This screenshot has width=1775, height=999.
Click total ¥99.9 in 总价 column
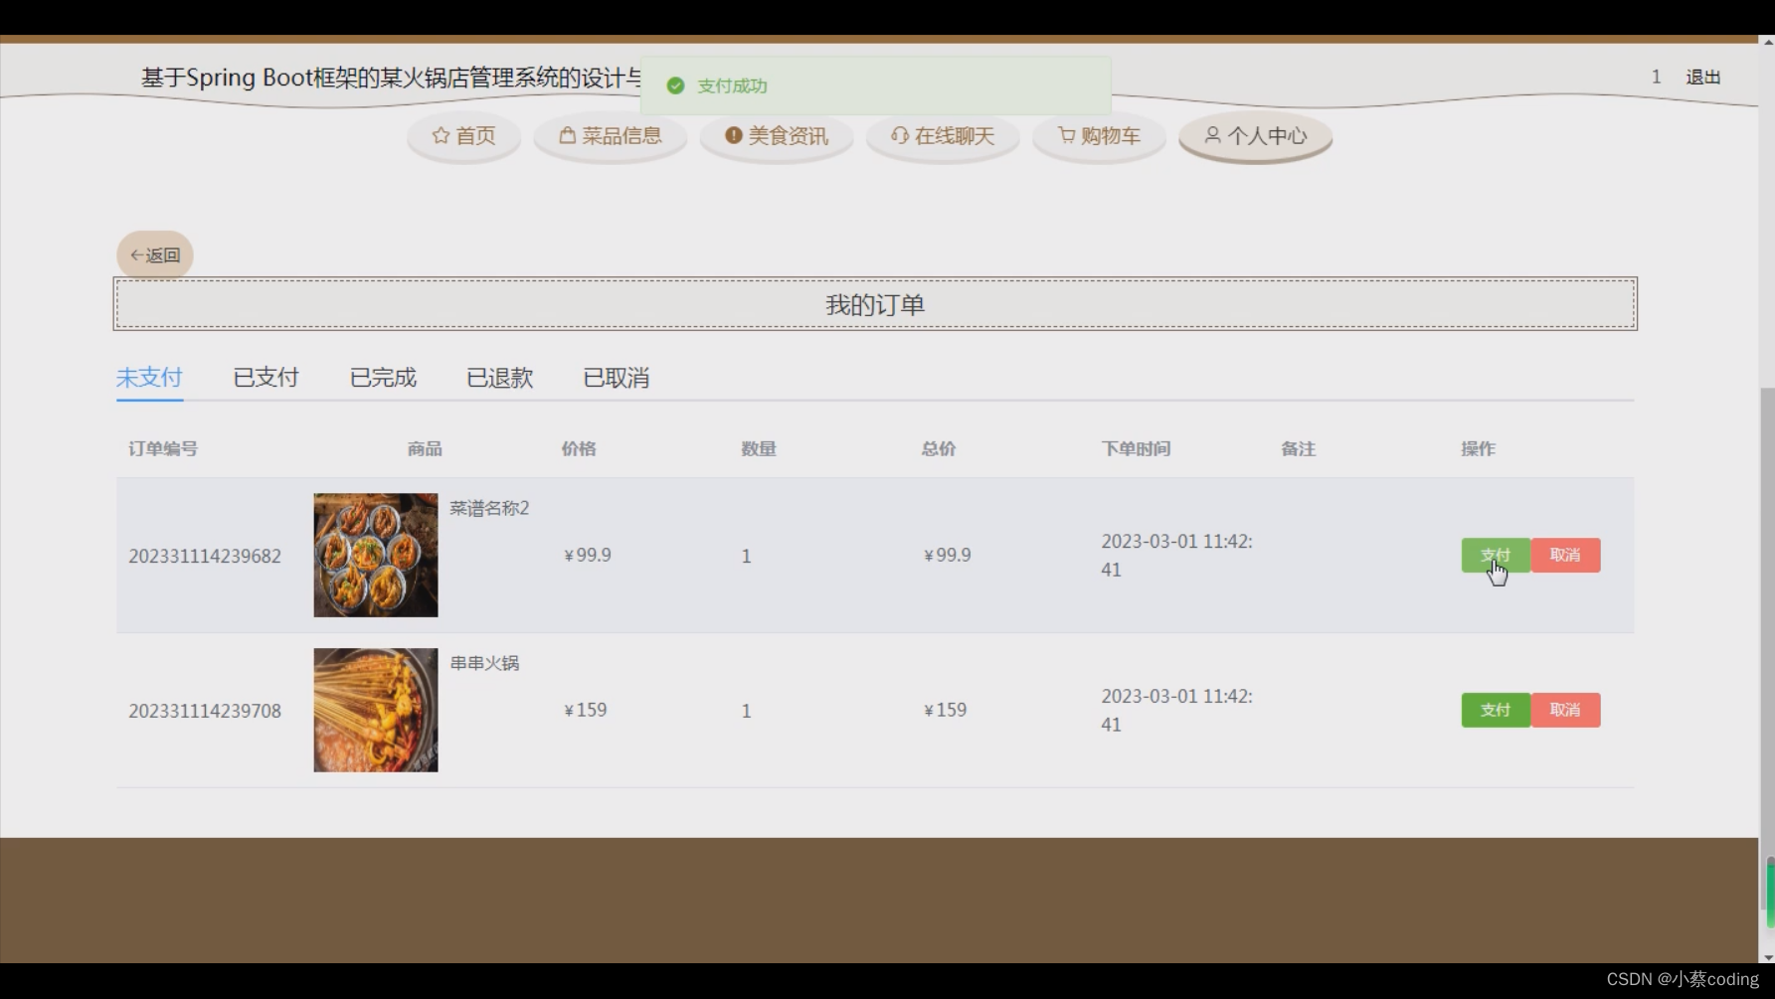coord(948,555)
